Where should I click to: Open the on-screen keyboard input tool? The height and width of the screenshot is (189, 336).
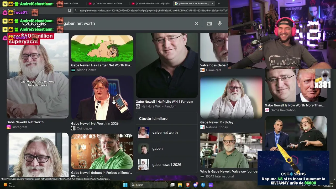[209, 24]
